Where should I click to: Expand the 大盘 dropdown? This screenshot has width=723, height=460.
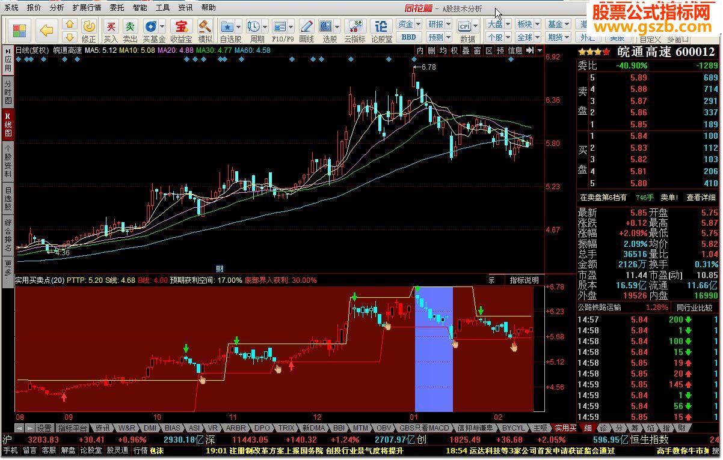tap(508, 25)
